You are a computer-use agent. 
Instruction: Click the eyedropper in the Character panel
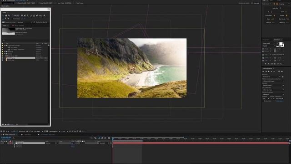278,43
